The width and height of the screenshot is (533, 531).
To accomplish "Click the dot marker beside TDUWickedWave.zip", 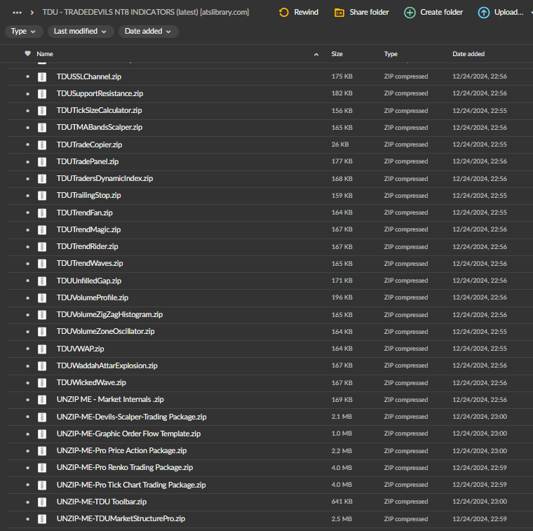I will [x=28, y=382].
